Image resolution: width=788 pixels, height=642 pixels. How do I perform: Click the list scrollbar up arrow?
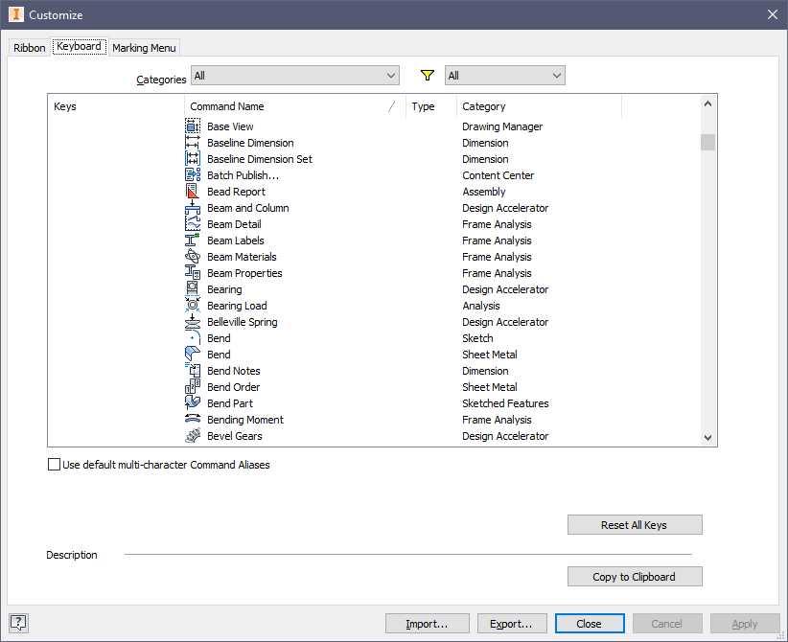click(707, 104)
